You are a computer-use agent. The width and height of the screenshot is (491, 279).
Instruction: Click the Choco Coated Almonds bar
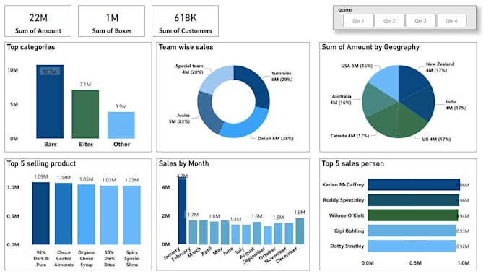pyautogui.click(x=64, y=213)
